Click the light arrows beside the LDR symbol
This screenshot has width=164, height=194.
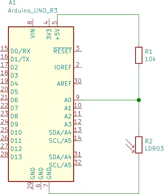click(130, 146)
